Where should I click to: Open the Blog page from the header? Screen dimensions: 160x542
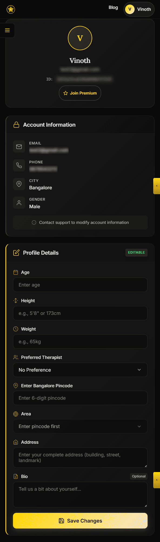tap(113, 8)
